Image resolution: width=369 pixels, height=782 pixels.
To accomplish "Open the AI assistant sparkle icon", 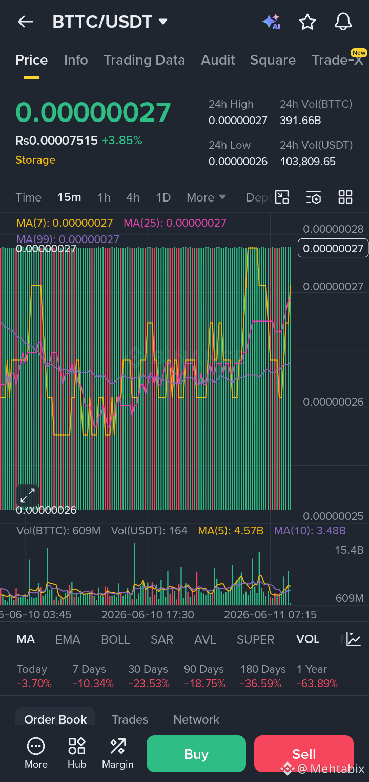I will point(271,22).
